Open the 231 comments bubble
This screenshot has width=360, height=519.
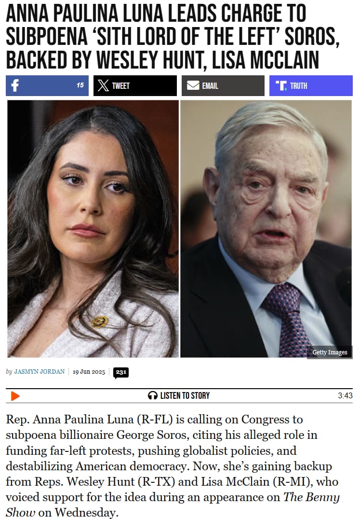121,372
